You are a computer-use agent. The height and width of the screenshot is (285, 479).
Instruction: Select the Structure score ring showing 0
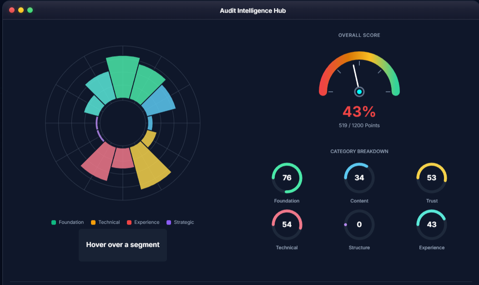pyautogui.click(x=359, y=225)
